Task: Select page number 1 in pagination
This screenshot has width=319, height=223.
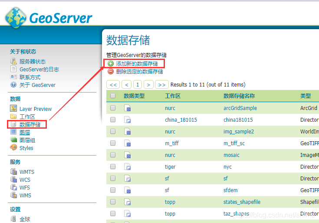Action: tap(138, 85)
